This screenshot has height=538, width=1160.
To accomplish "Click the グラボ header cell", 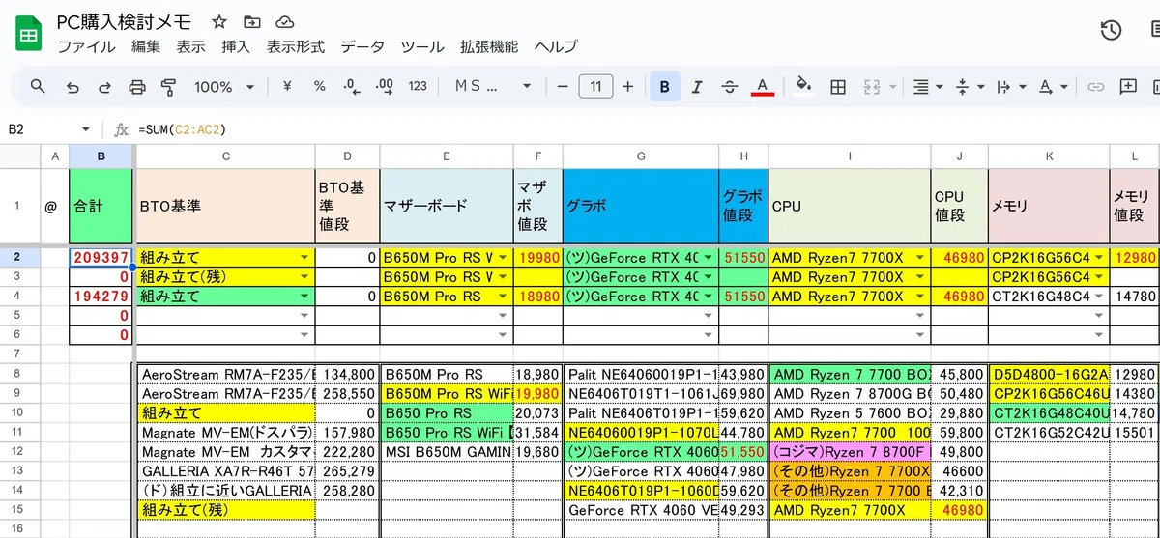I will click(x=640, y=207).
